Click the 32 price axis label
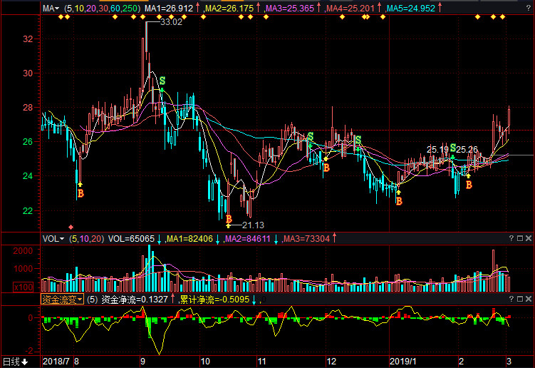535x368 pixels. click(x=28, y=39)
